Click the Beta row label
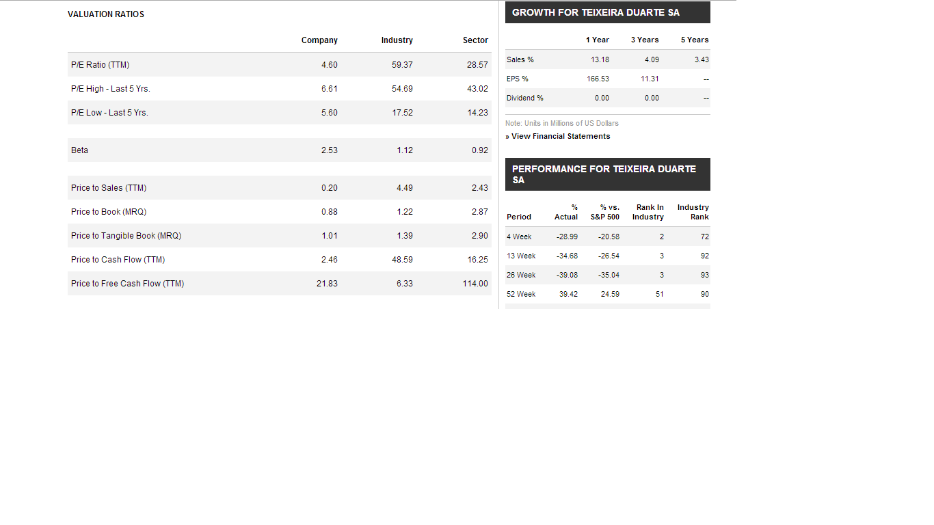The image size is (934, 525). tap(79, 150)
